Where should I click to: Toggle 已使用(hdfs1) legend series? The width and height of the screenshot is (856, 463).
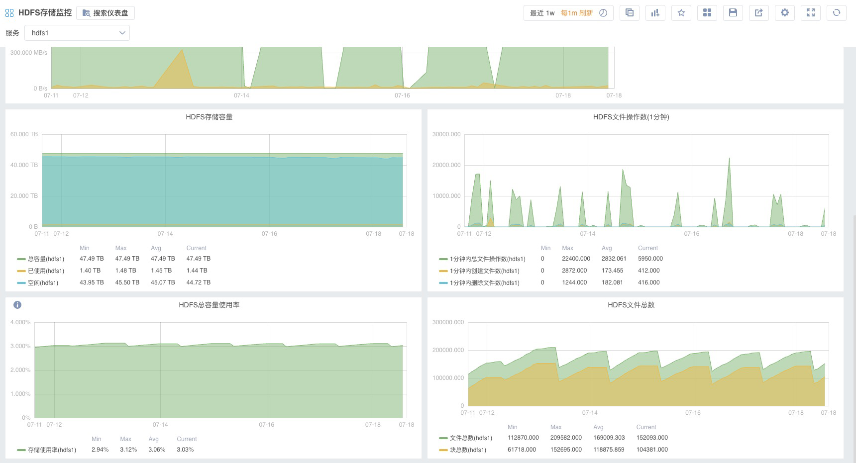click(46, 271)
